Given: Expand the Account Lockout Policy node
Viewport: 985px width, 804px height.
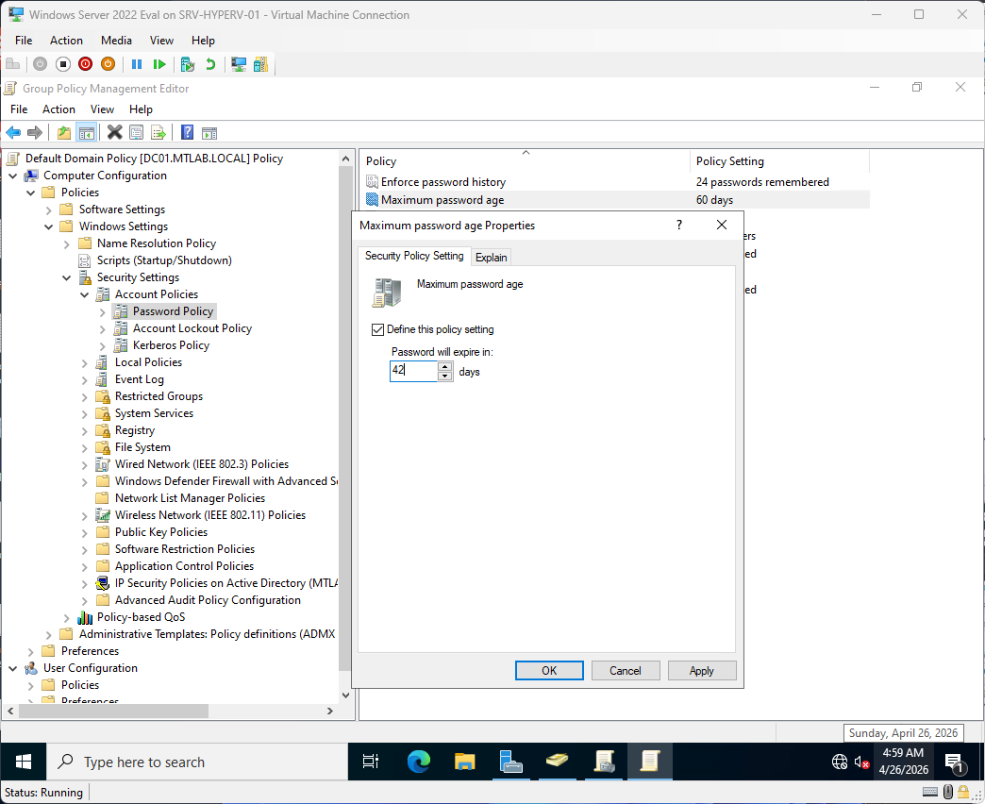Looking at the screenshot, I should 103,328.
